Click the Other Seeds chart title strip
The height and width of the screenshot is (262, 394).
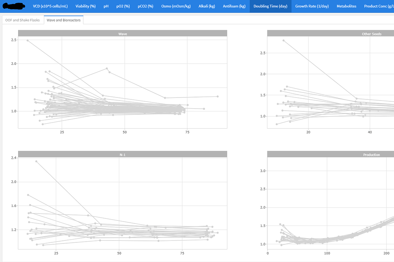[x=331, y=33]
